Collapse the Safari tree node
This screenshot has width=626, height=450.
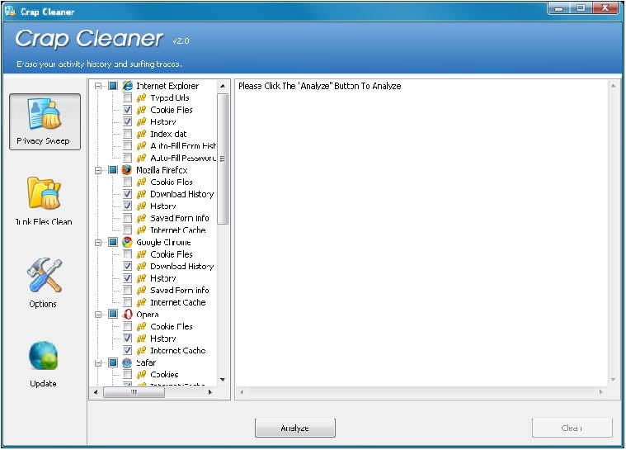[x=98, y=362]
